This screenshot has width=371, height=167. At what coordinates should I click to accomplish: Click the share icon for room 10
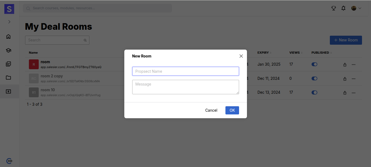pos(345,93)
